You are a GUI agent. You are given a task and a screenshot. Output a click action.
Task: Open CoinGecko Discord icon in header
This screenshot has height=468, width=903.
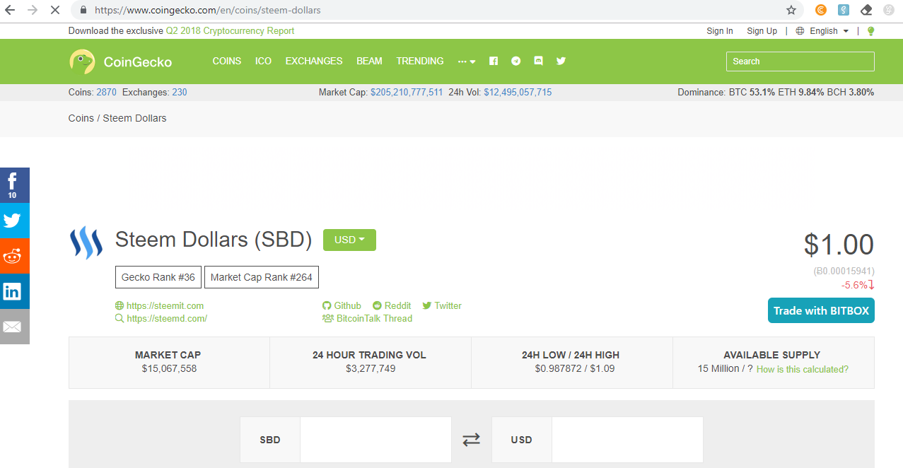pos(539,61)
